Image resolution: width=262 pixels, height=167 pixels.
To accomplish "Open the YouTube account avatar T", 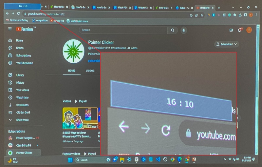I will [249, 30].
